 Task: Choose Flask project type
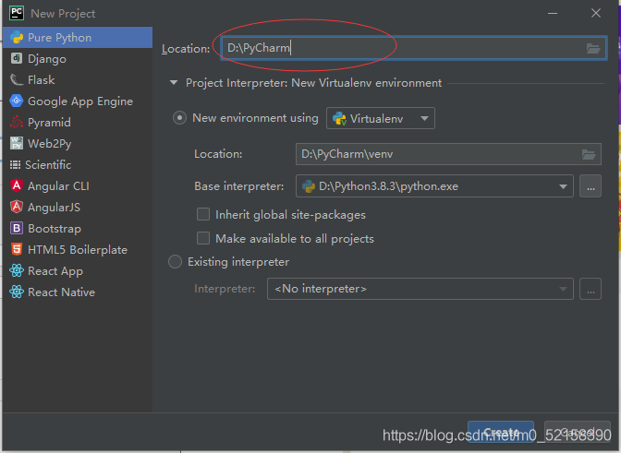point(78,80)
